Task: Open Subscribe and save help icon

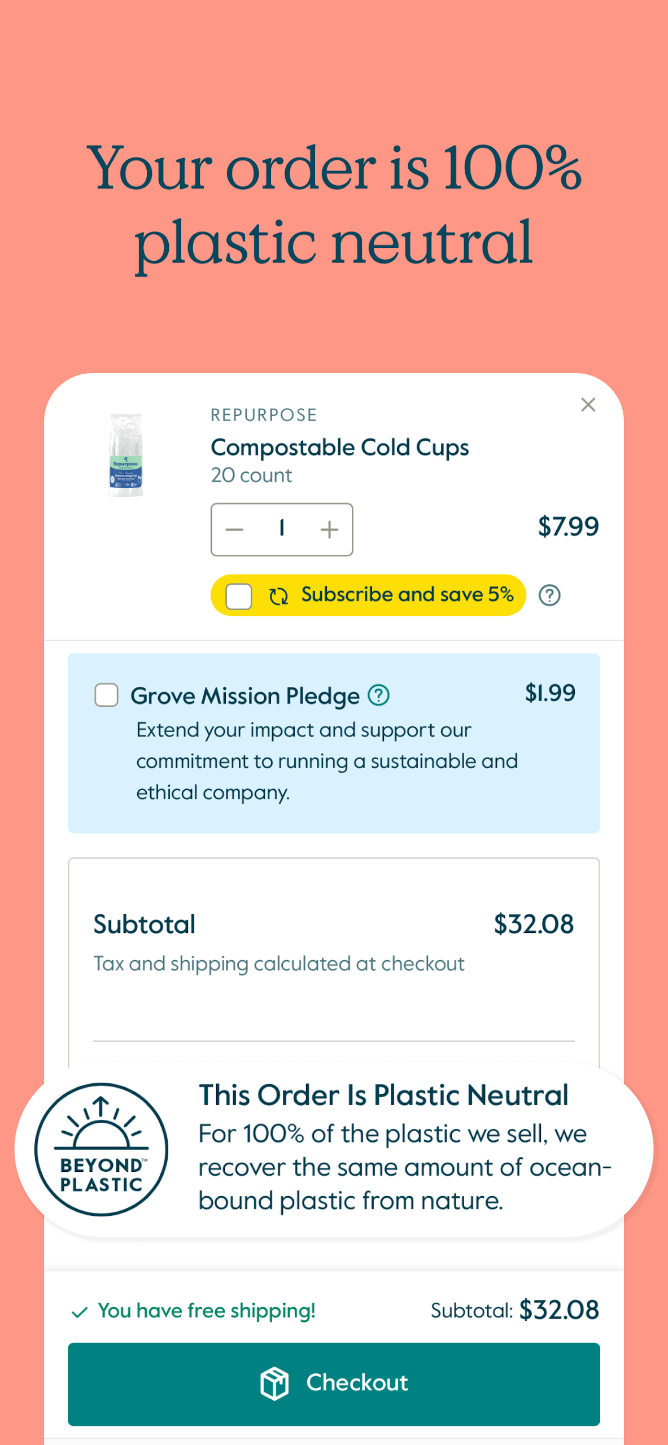Action: [549, 595]
